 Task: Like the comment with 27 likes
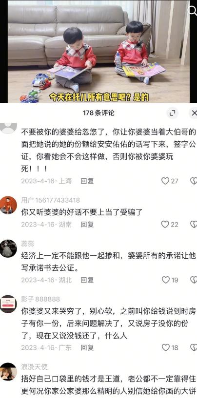[165, 181]
